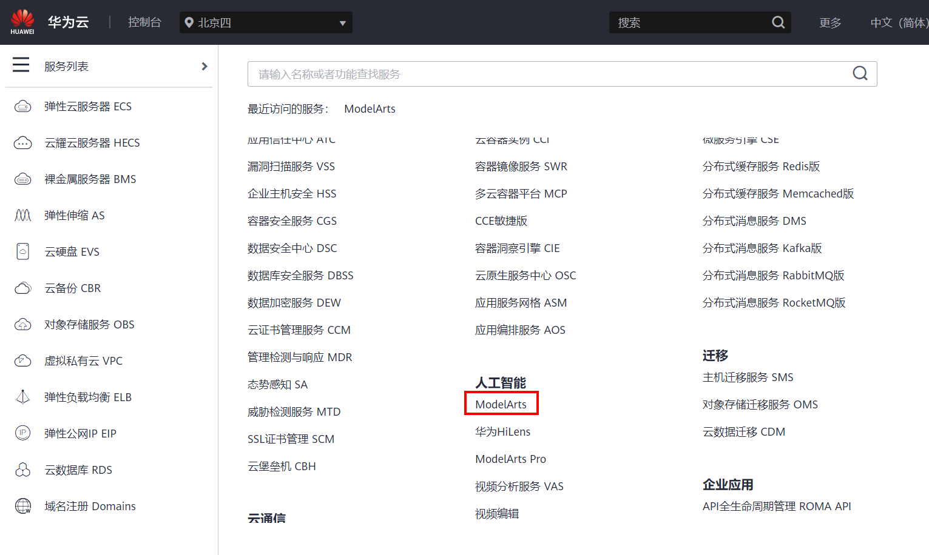Open 容器洞察引擎 CIE
Image resolution: width=929 pixels, height=555 pixels.
pyautogui.click(x=518, y=248)
